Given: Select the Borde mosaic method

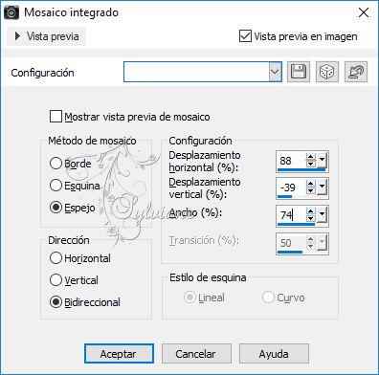Looking at the screenshot, I should click(56, 164).
